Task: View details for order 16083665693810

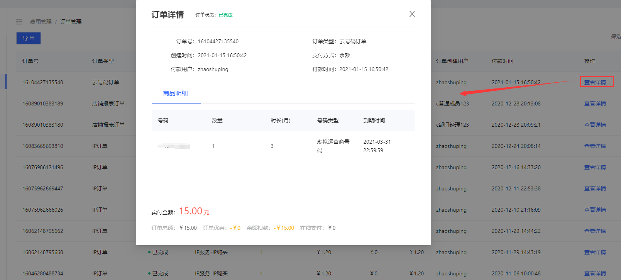Action: pos(595,146)
